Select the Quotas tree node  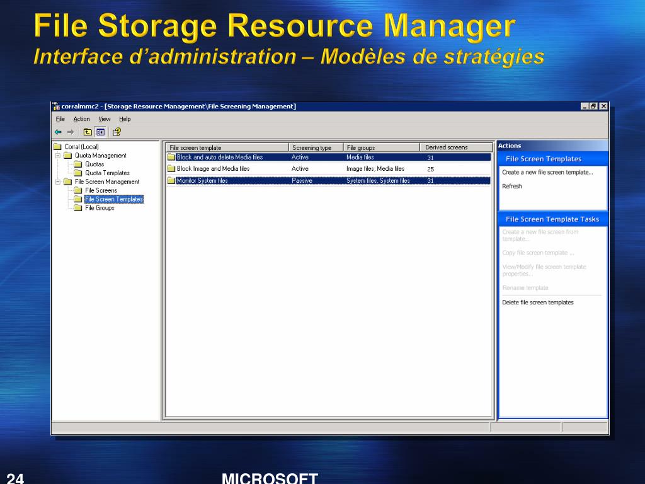(94, 164)
